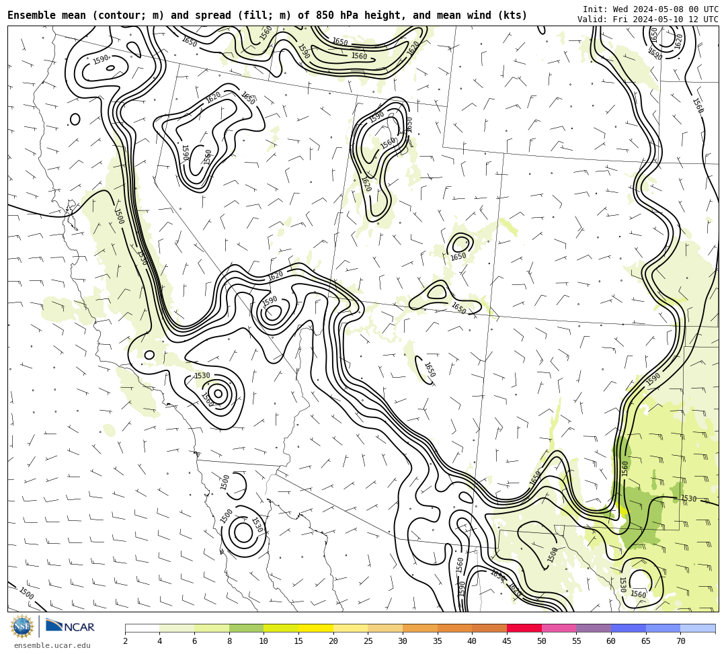The width and height of the screenshot is (726, 654).
Task: Pick the blue 60–65 m colorbar segment
Action: click(x=629, y=628)
